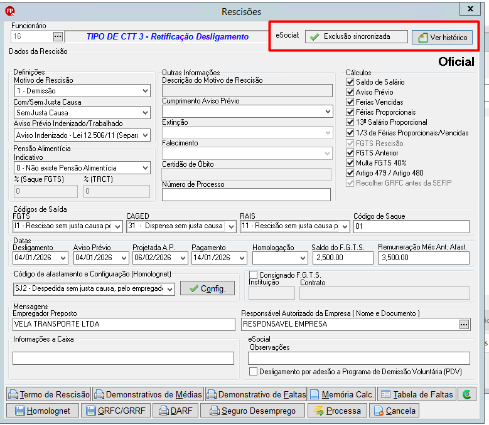Click the Config. checkmark button
489x425 pixels.
point(207,288)
